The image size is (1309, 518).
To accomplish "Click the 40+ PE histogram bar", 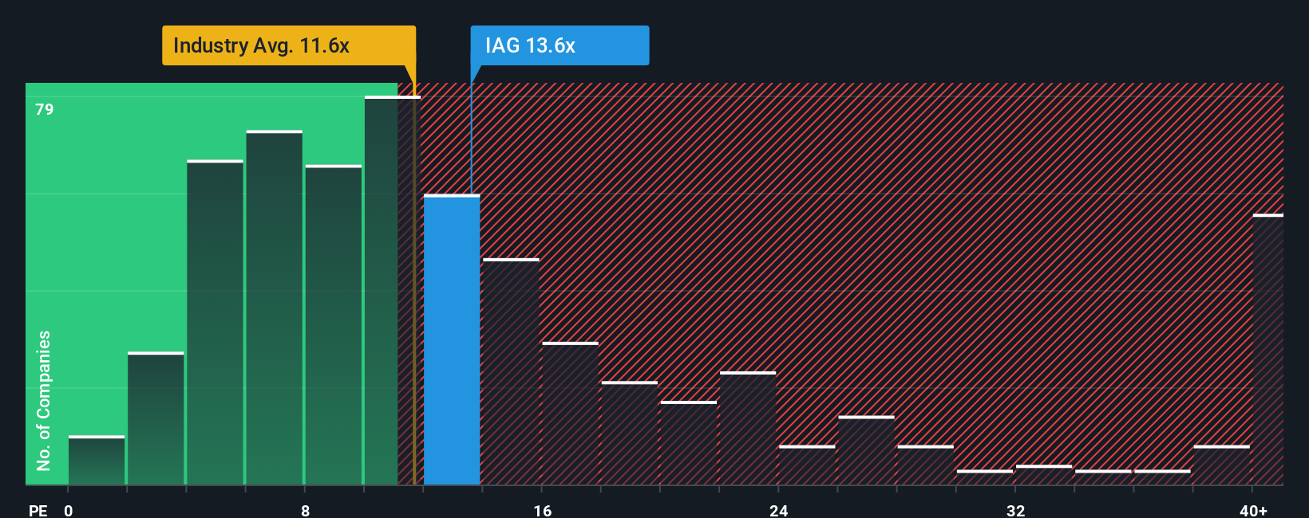I will pyautogui.click(x=1267, y=350).
